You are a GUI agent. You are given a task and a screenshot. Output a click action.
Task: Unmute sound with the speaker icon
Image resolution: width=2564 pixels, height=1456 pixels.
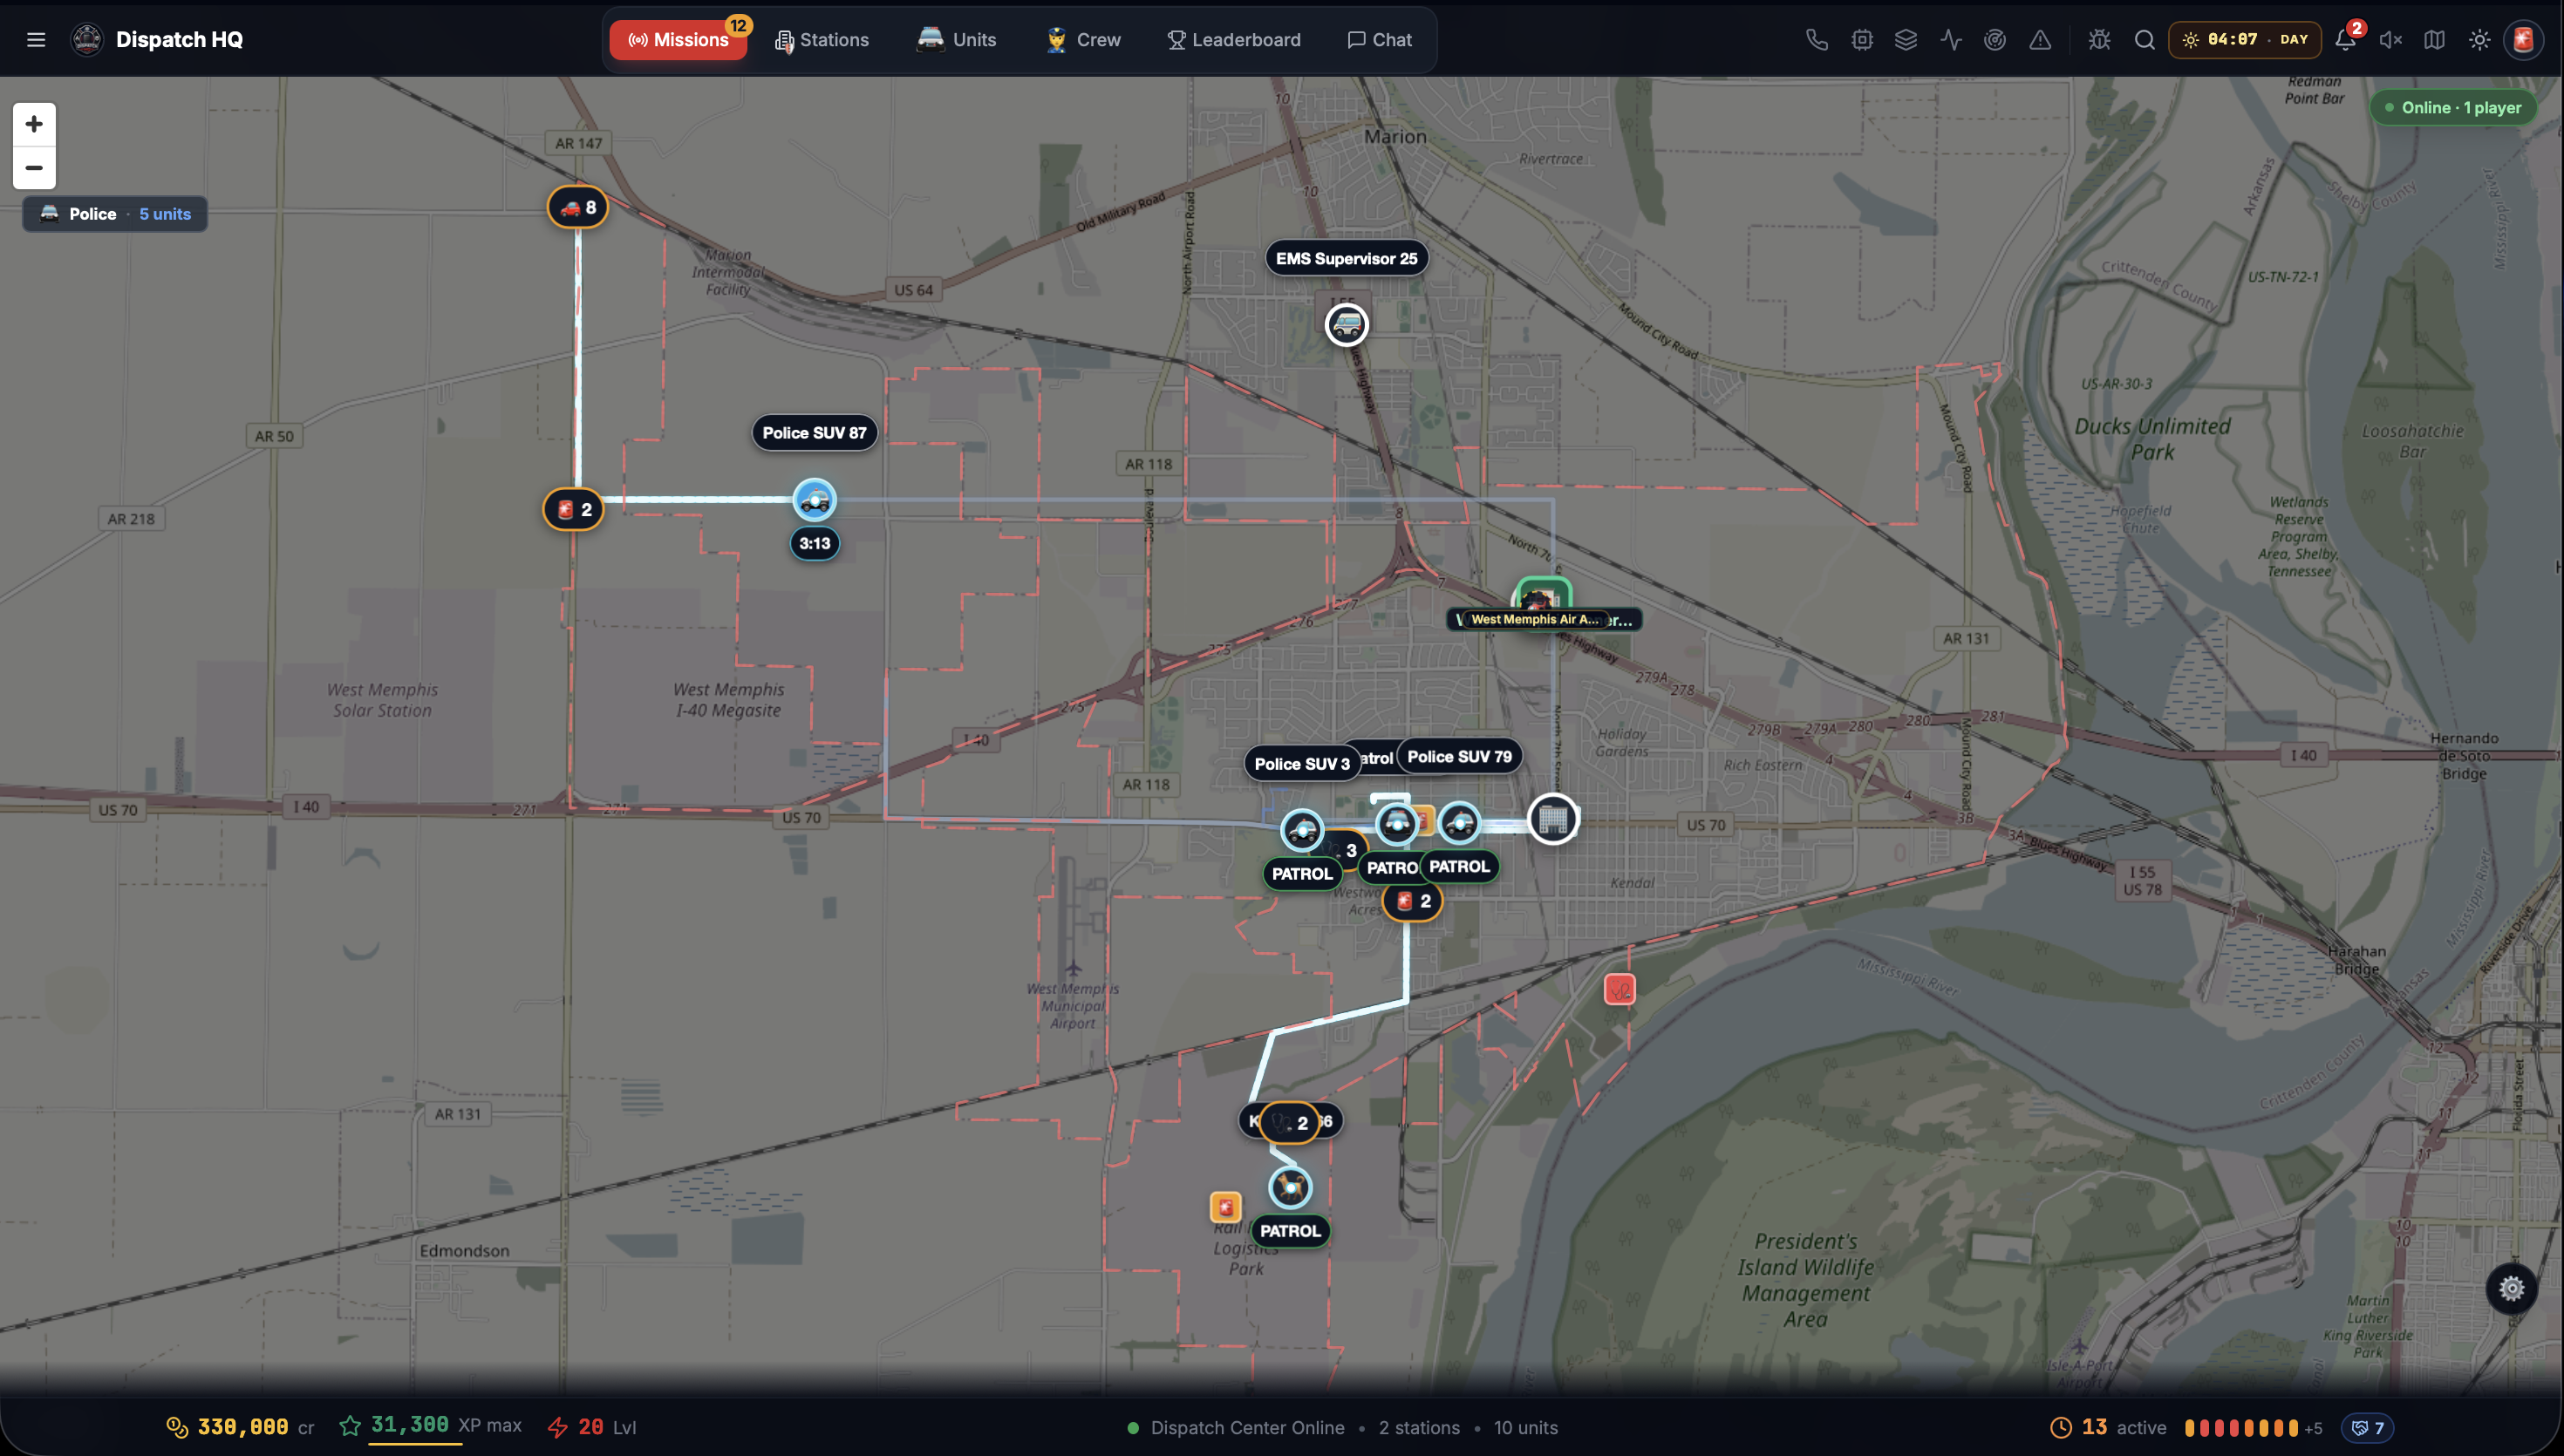pos(2390,40)
